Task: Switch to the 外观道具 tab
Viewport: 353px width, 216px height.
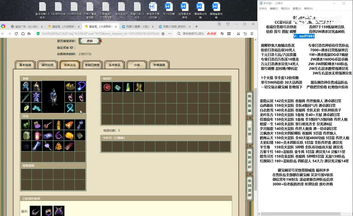Action: 159,65
